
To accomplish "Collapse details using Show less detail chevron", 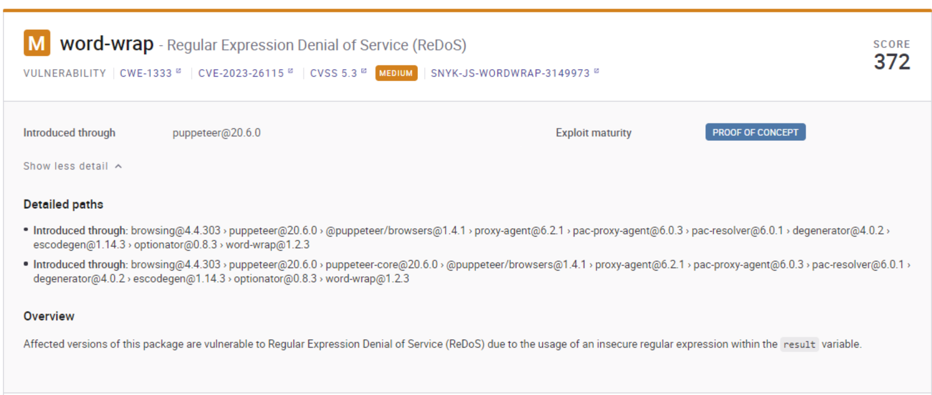I will point(118,165).
